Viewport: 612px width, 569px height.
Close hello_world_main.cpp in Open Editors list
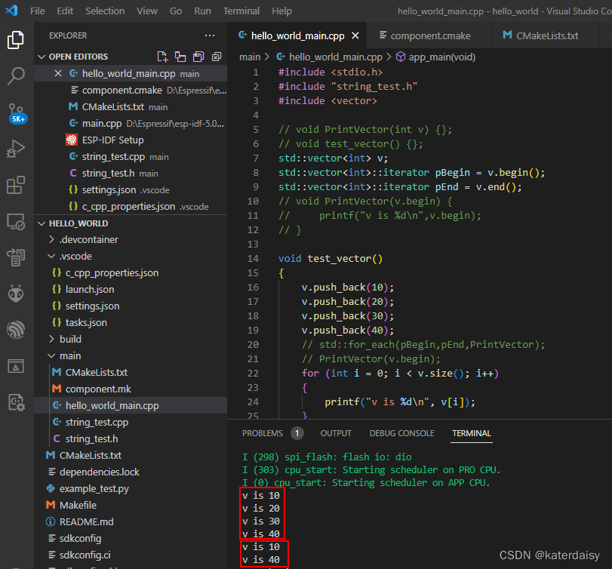click(x=58, y=73)
